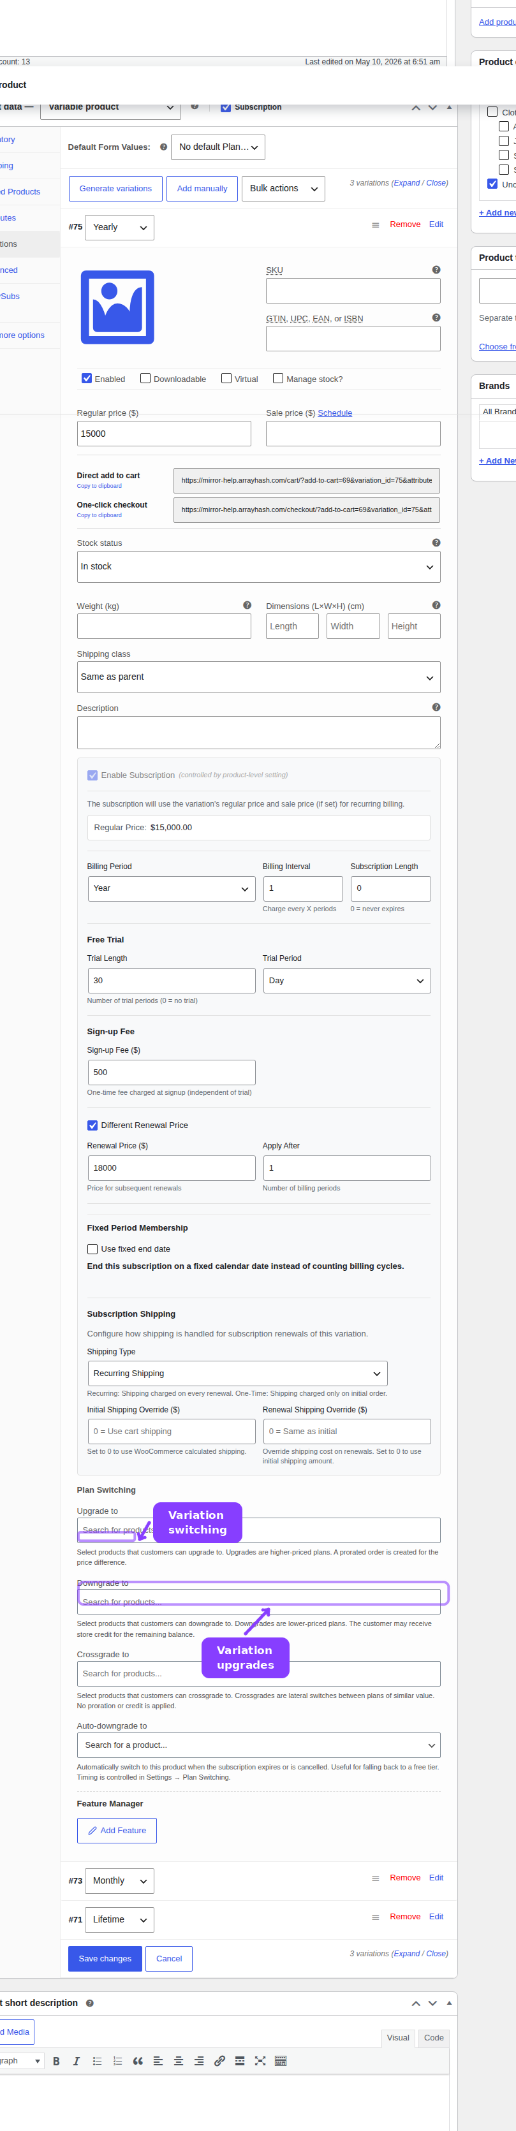Show the Description field help icon
The image size is (516, 2131).
point(436,707)
